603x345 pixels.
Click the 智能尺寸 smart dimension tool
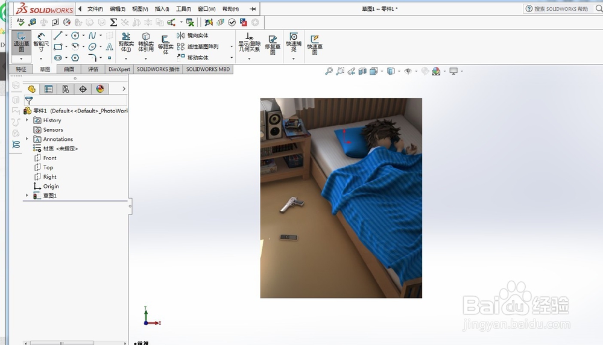pos(41,42)
